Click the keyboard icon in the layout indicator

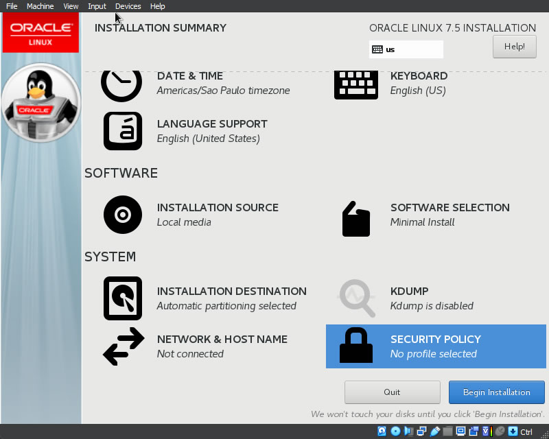click(x=377, y=49)
